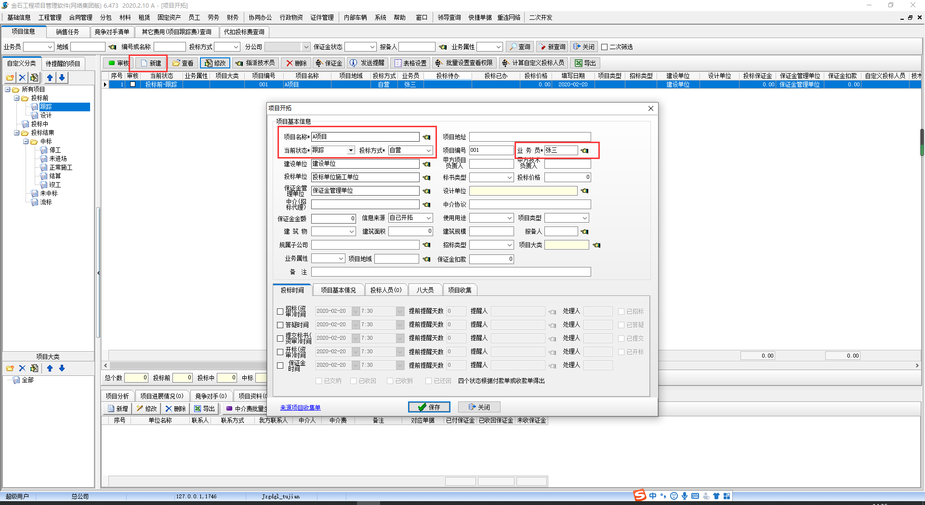Click the 备注 input field

tap(450, 272)
